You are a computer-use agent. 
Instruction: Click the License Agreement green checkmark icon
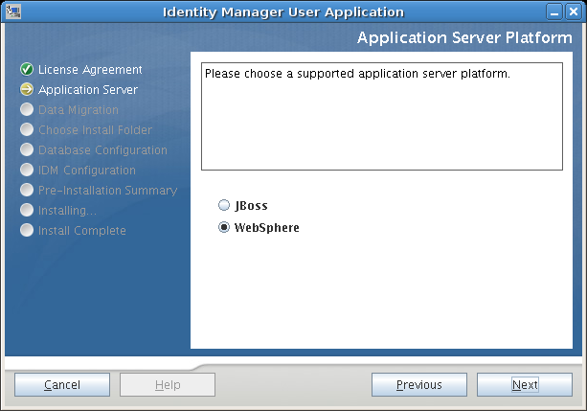[x=27, y=70]
